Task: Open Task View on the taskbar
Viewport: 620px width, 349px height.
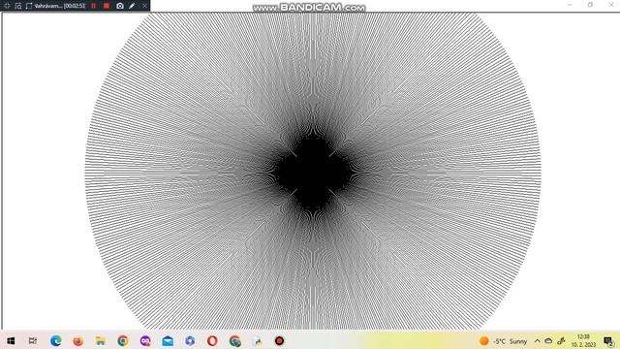Action: pyautogui.click(x=33, y=340)
